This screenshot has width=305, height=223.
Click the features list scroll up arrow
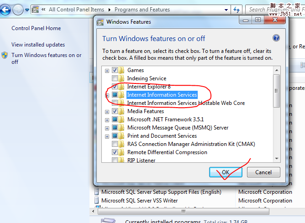[277, 70]
